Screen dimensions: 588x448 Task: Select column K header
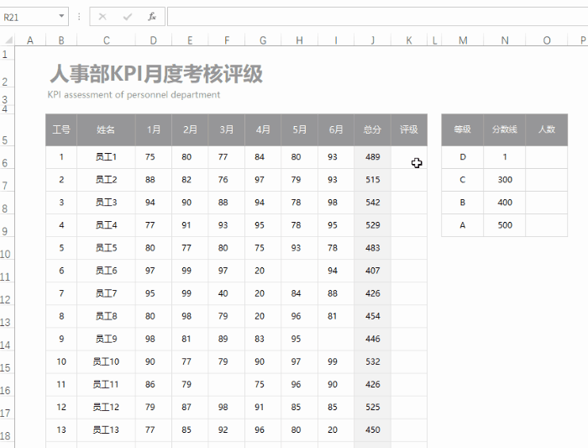pyautogui.click(x=409, y=40)
